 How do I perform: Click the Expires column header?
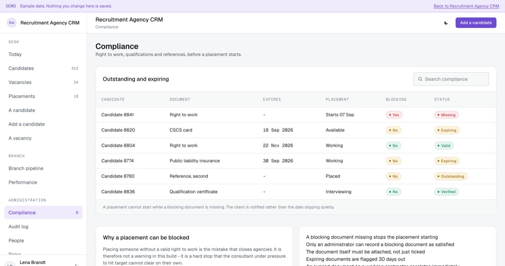[272, 99]
